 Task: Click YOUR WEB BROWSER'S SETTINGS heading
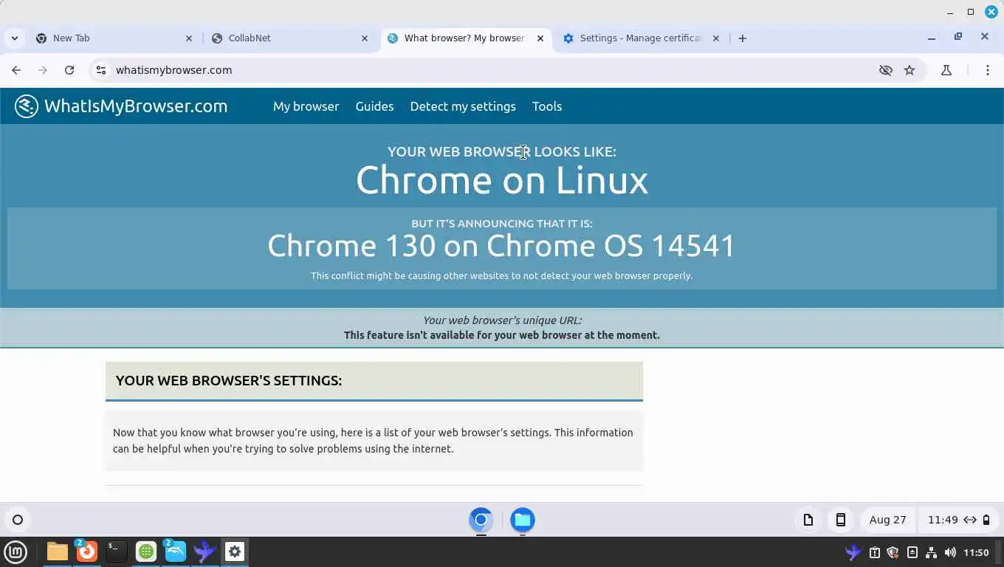(229, 381)
